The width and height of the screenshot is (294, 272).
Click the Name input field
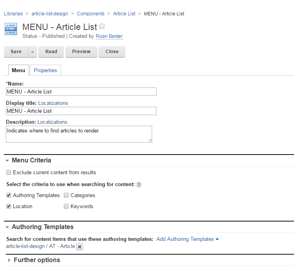pos(81,92)
